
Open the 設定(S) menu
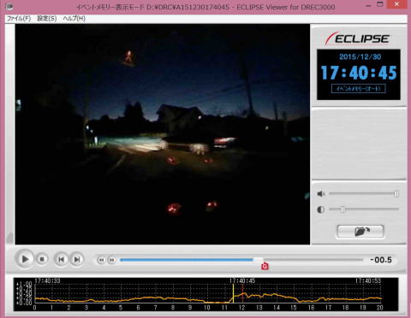click(47, 19)
